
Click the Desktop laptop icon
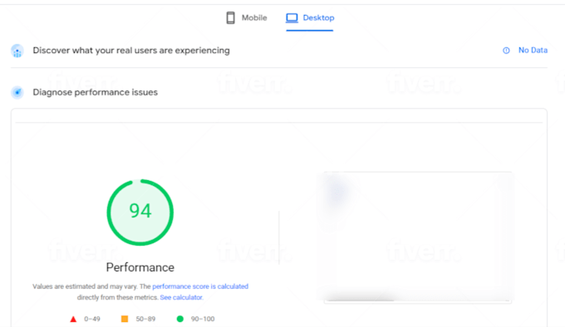point(292,18)
